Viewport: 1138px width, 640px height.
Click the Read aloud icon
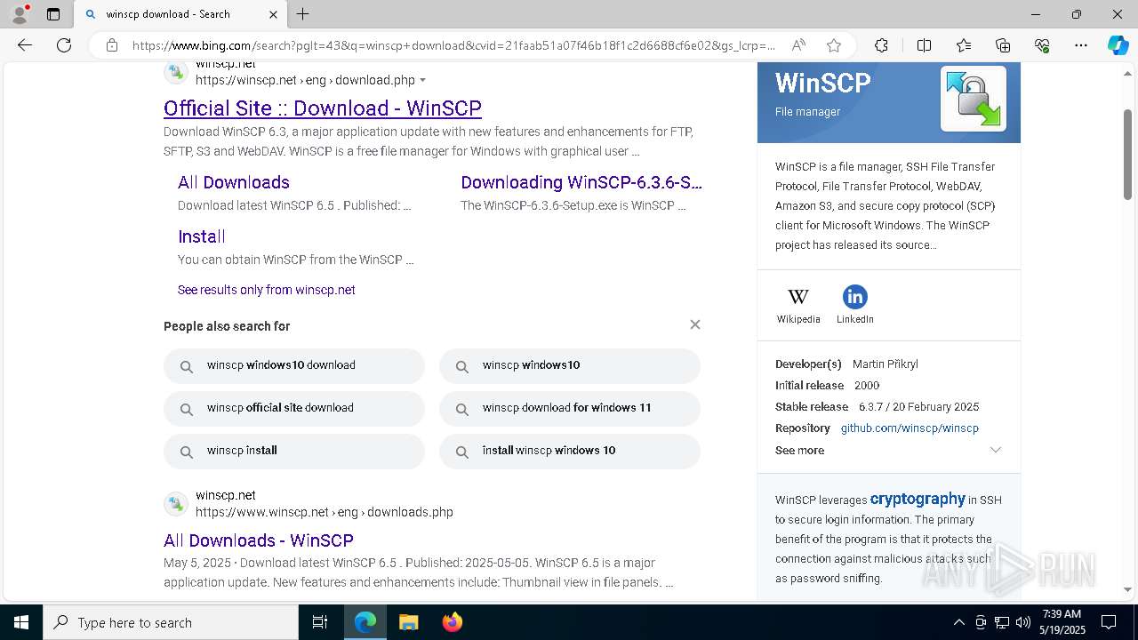click(798, 45)
